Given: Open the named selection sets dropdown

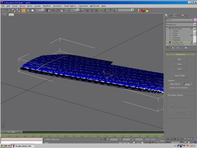Looking at the screenshot, I should (x=133, y=10).
